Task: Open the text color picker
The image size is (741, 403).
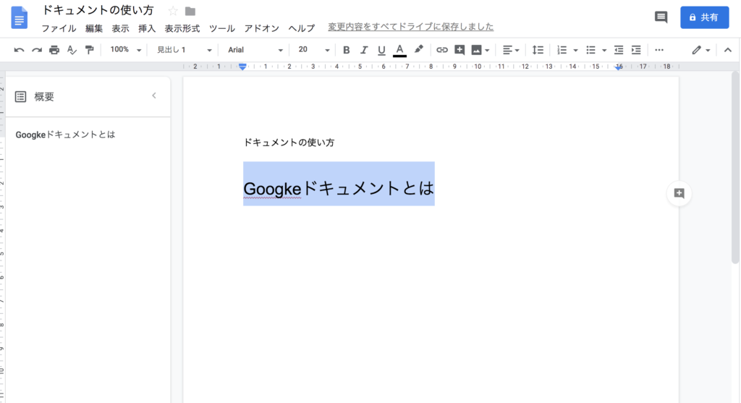Action: 399,50
